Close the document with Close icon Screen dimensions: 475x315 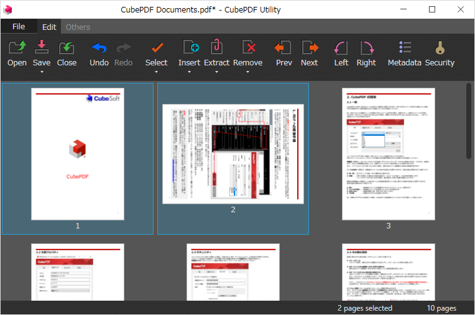point(67,49)
